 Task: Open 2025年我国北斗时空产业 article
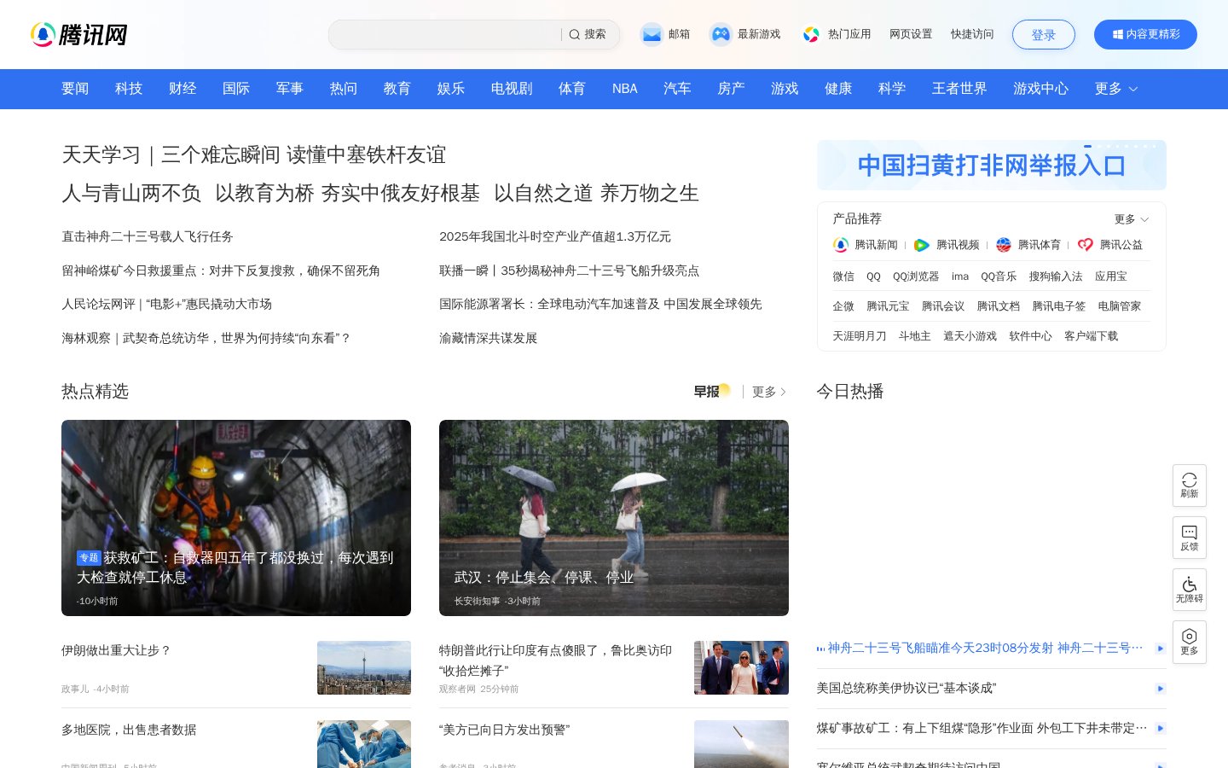tap(555, 236)
